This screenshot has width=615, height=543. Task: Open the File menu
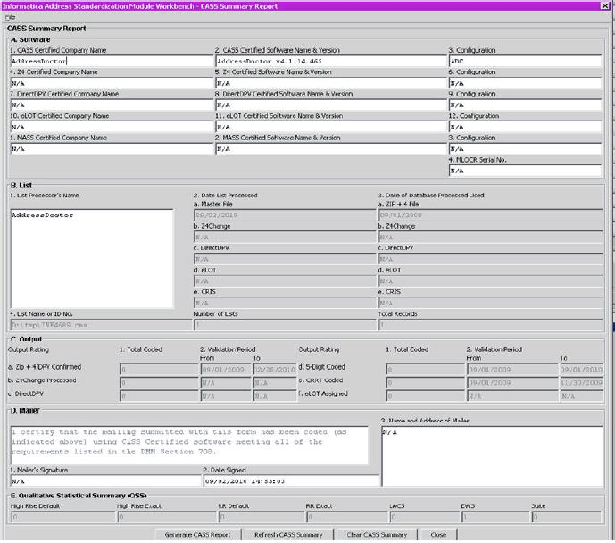(x=10, y=17)
